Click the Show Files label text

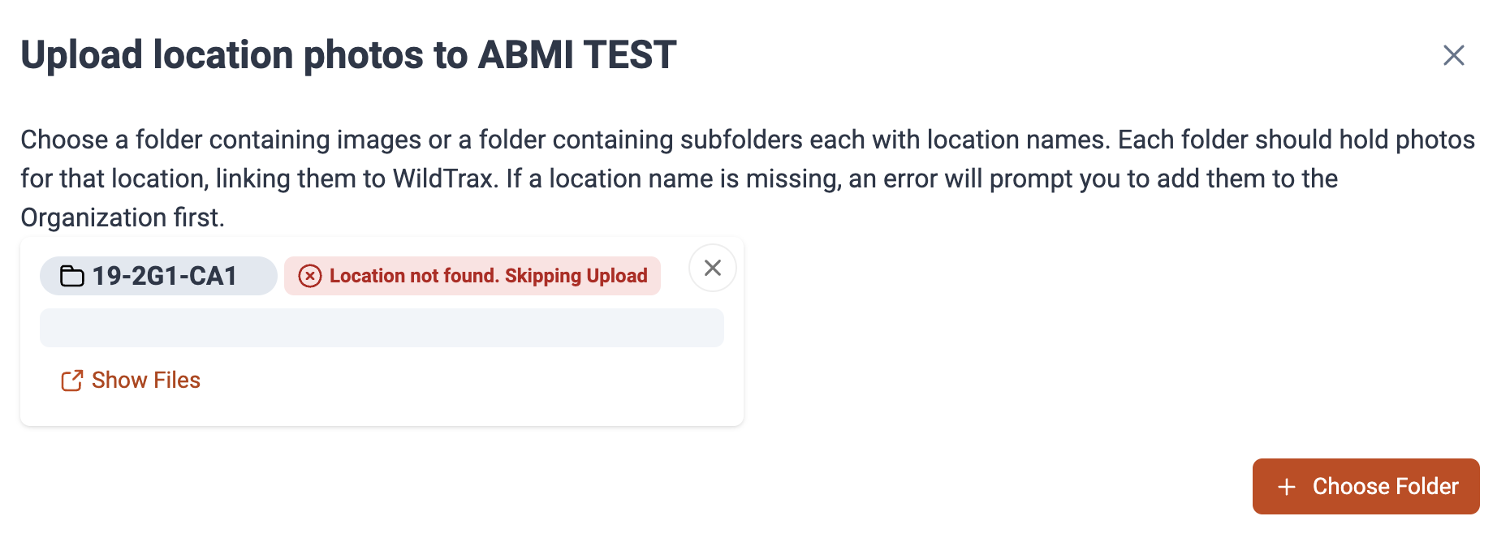click(146, 381)
